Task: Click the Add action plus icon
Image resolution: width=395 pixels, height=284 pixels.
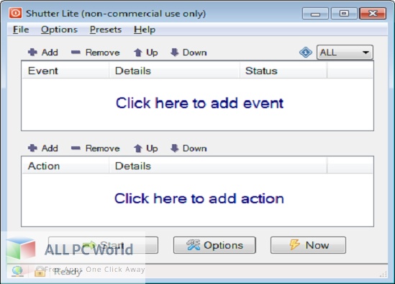Action: [x=32, y=148]
